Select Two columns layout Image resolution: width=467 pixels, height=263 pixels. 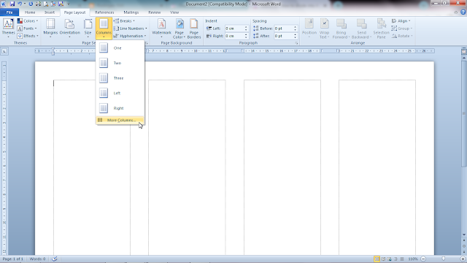click(120, 63)
